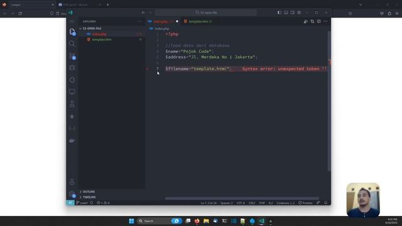Click the Synchronize Changes icon in status bar

(92, 203)
